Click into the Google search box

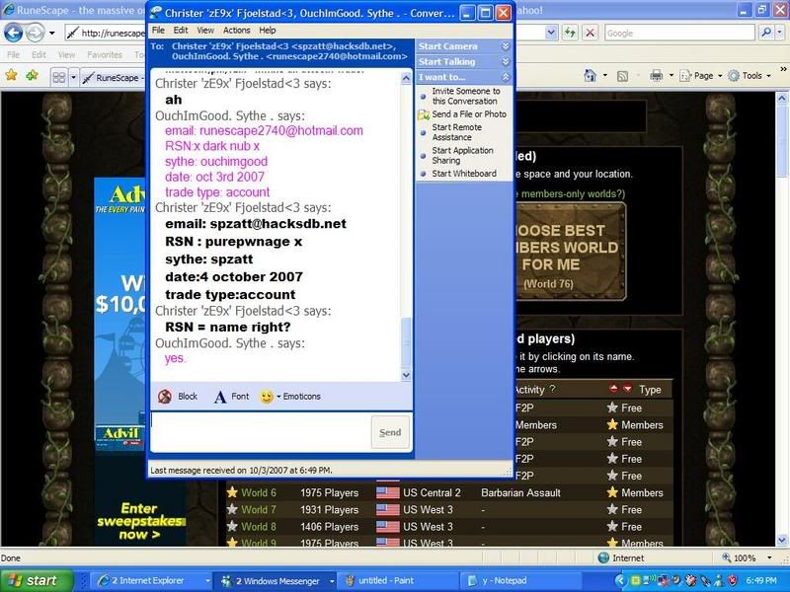tap(679, 34)
